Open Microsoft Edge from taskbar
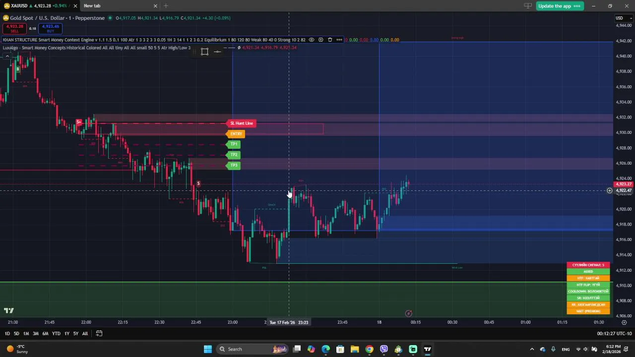This screenshot has height=357, width=635. tap(326, 349)
